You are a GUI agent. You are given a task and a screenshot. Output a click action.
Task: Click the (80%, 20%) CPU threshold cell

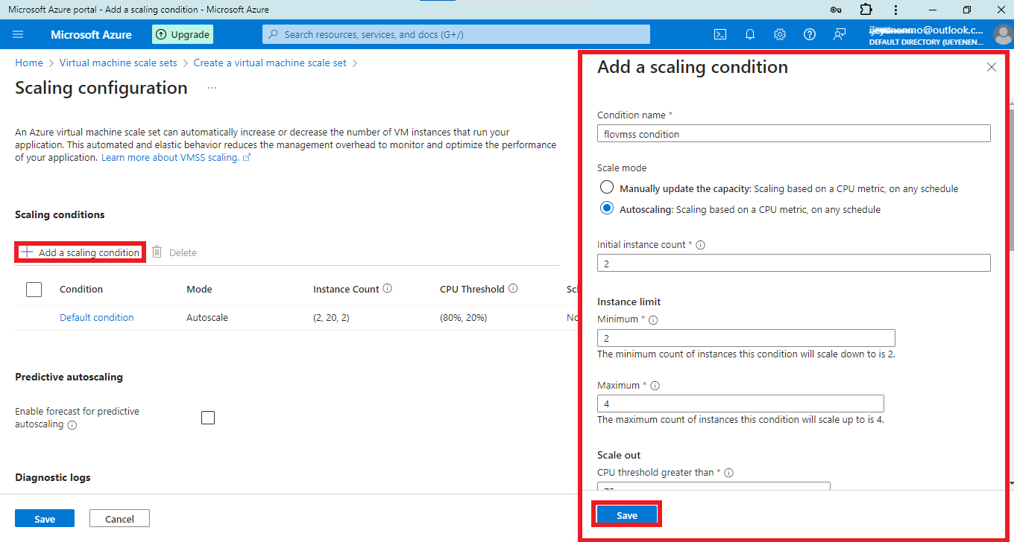click(464, 317)
